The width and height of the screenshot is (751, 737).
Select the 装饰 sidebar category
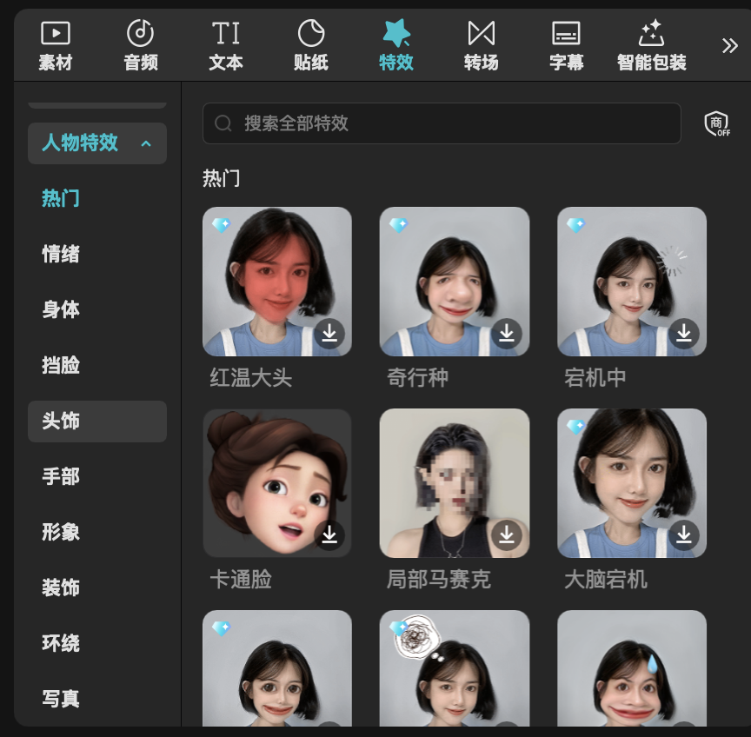(x=60, y=588)
